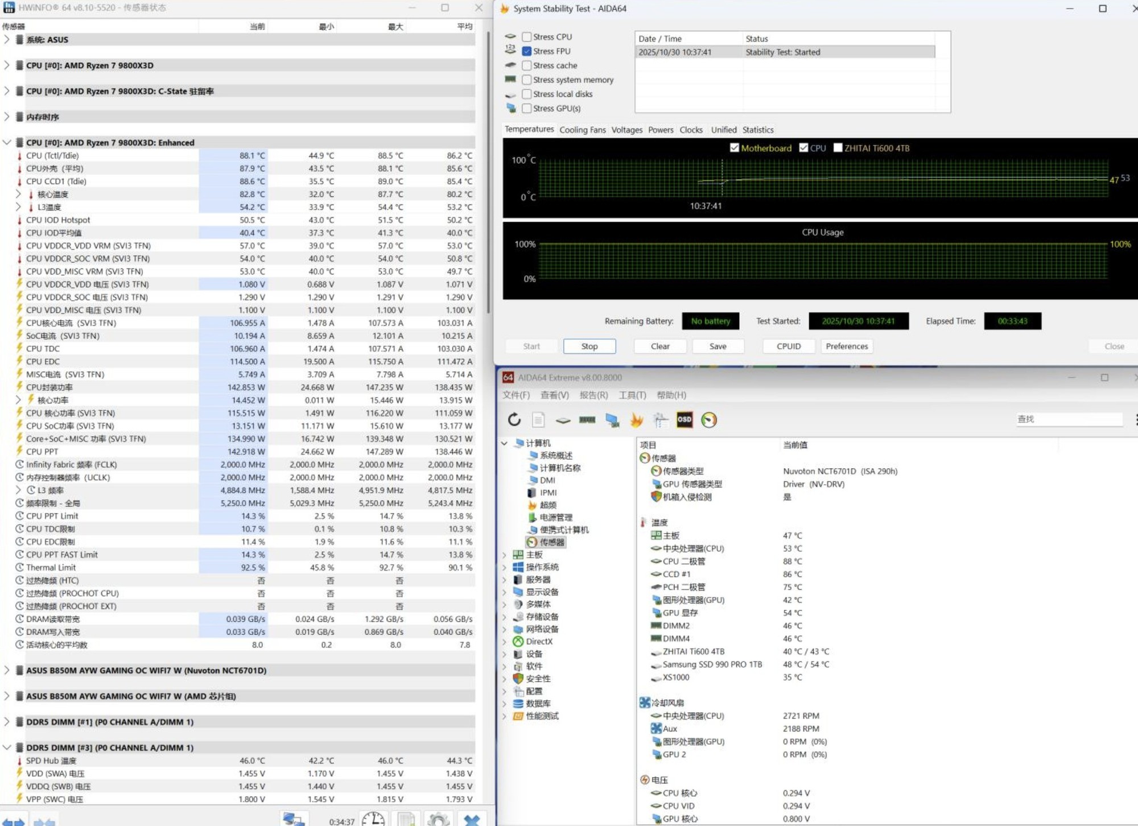Click the refresh icon in AIDA64 toolbar
Screen dimensions: 1138x826
515,420
